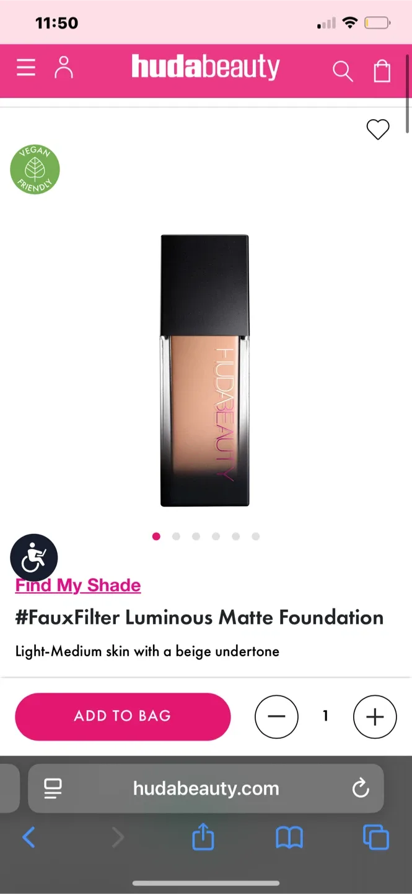Tap the Vegan Friendly badge
The height and width of the screenshot is (894, 412).
[35, 169]
